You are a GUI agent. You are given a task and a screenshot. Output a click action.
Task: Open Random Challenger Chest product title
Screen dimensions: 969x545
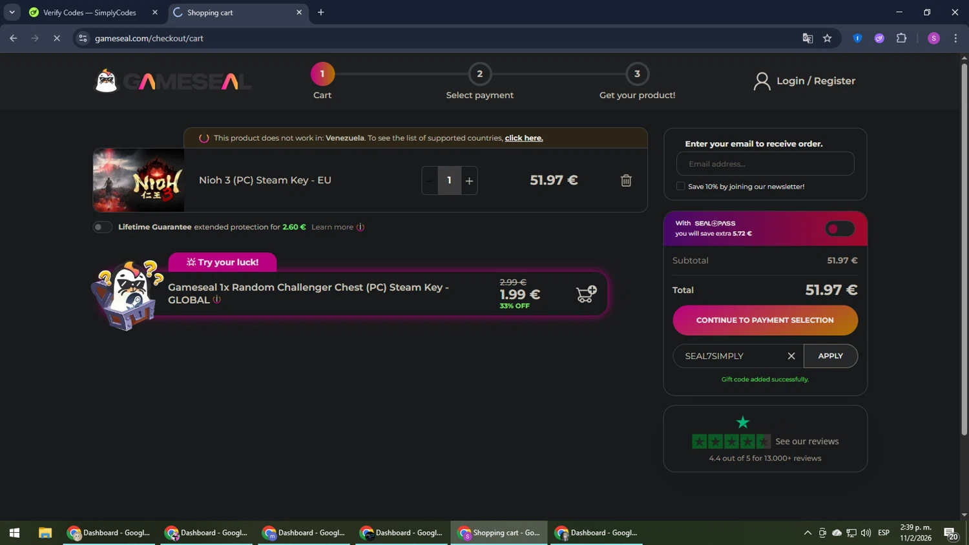click(x=308, y=293)
